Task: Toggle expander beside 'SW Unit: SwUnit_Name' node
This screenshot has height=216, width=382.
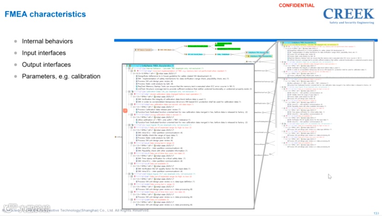Action: 204,54
